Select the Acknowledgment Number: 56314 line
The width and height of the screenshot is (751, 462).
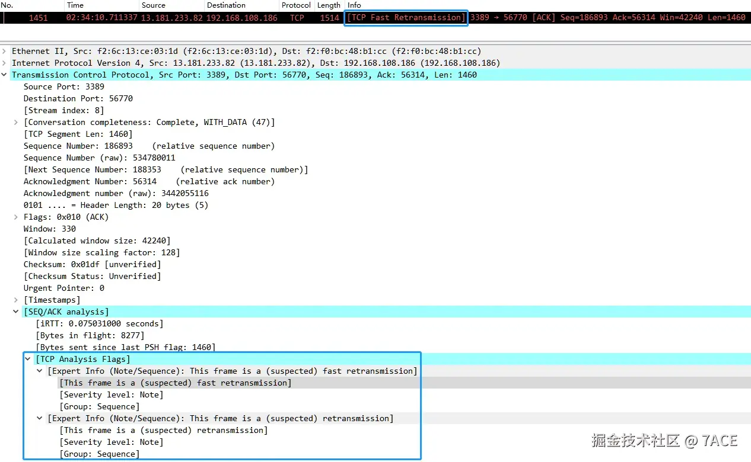[x=149, y=182]
